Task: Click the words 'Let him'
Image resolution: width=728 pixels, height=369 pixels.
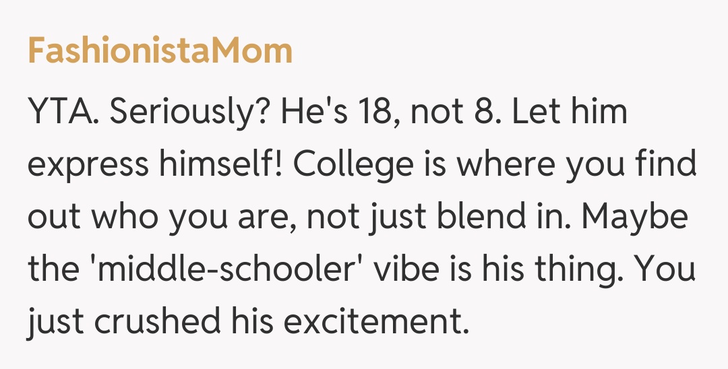Action: click(570, 112)
